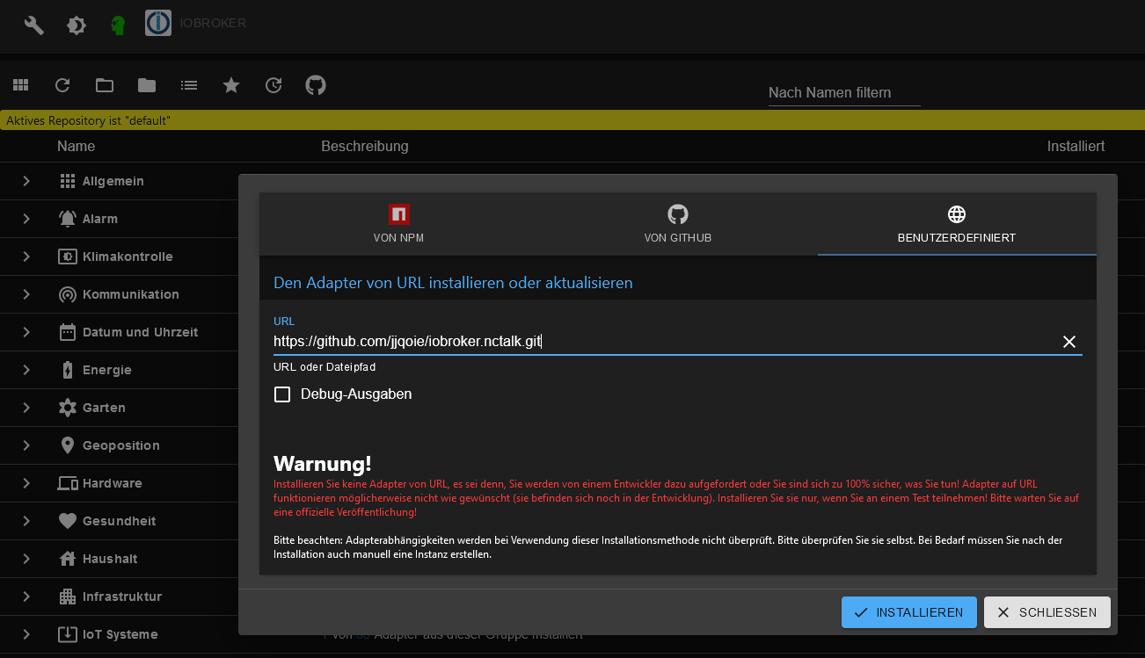This screenshot has height=658, width=1145.
Task: Clear the URL field with X
Action: [x=1069, y=342]
